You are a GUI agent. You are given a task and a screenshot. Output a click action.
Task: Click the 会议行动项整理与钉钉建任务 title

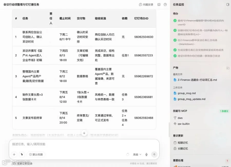[x=21, y=5]
